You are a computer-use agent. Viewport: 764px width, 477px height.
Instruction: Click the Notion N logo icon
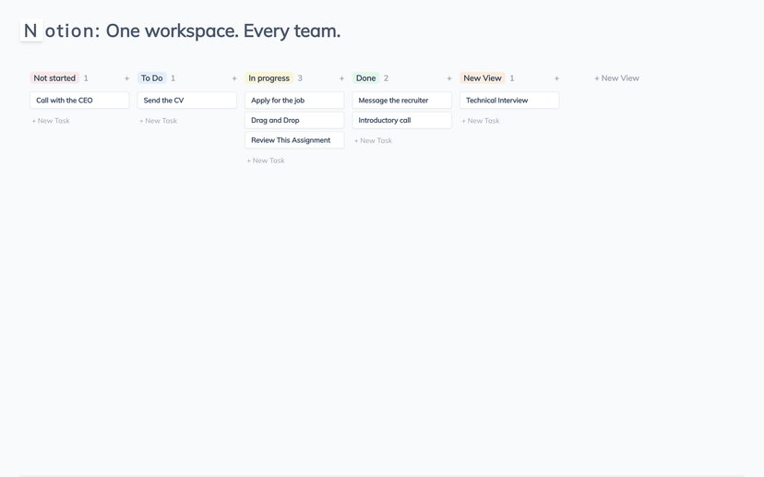click(30, 30)
